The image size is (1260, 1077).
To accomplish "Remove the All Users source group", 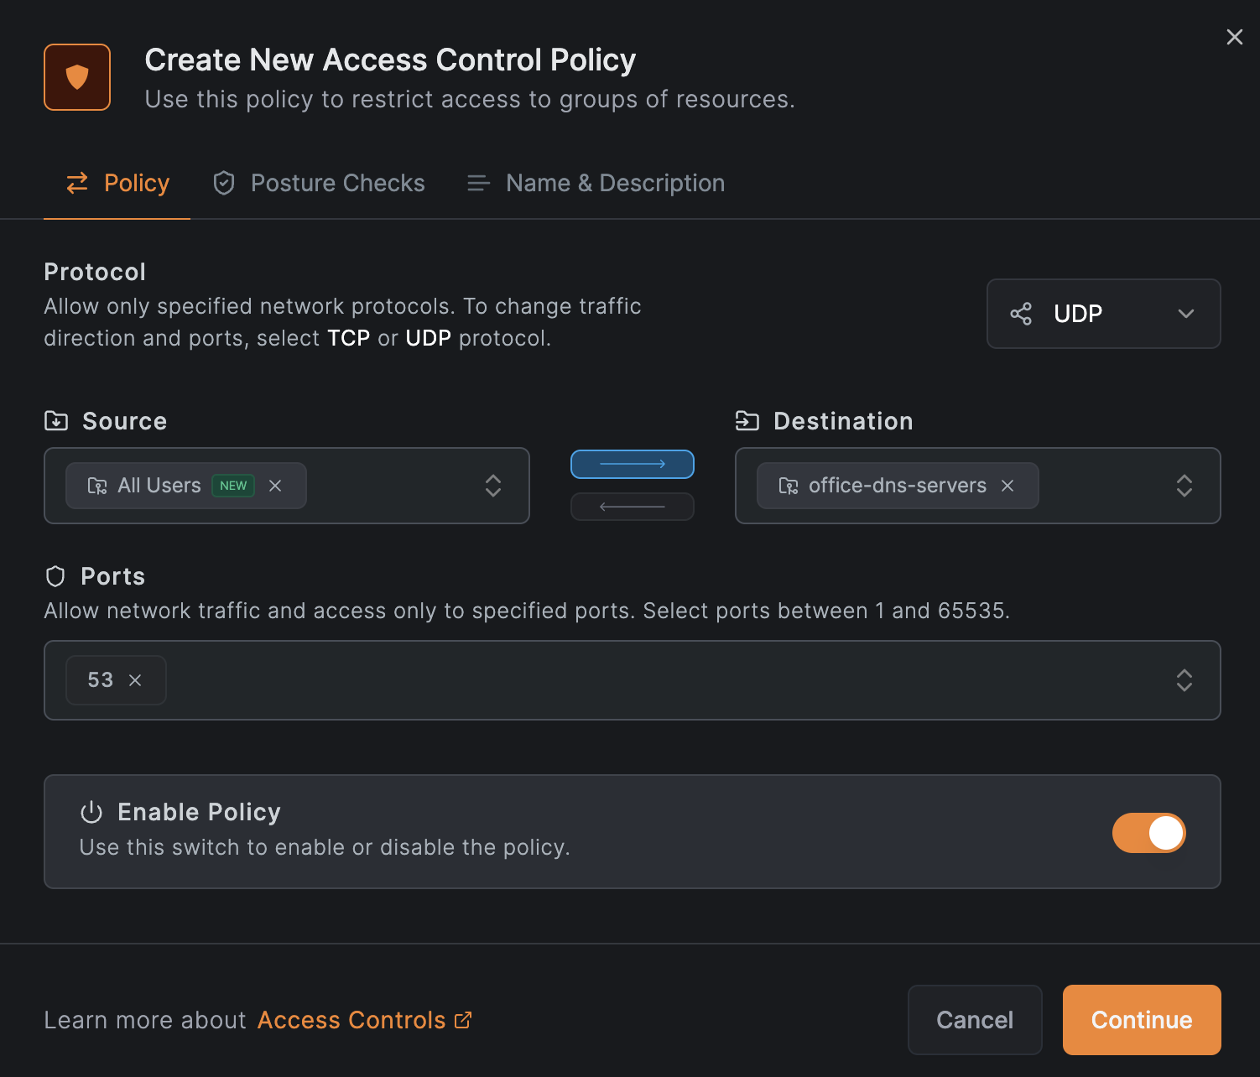I will [x=275, y=486].
